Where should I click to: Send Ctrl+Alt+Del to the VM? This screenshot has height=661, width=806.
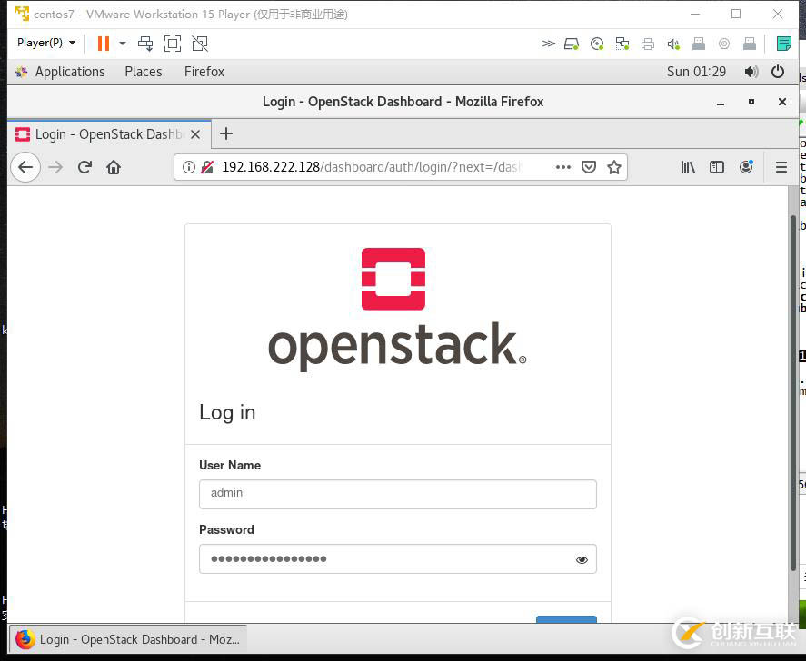click(145, 44)
